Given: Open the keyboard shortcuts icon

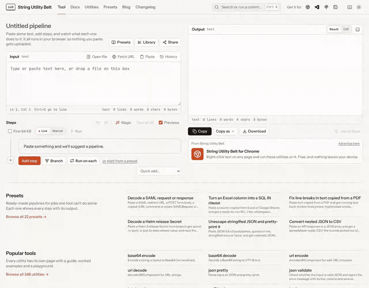Looking at the screenshot, I should [x=350, y=7].
